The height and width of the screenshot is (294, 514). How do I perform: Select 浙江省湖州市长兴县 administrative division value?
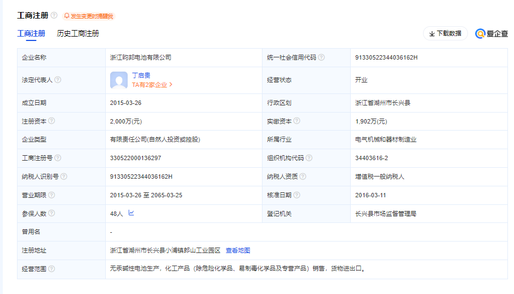(x=382, y=103)
